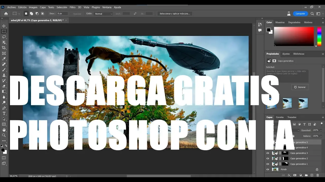Image resolution: width=325 pixels, height=182 pixels.
Task: Select the Gradient tool
Action: click(4, 92)
